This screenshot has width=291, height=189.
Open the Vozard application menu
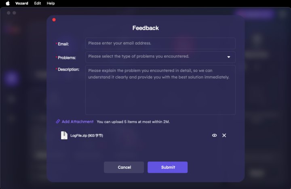coord(22,3)
